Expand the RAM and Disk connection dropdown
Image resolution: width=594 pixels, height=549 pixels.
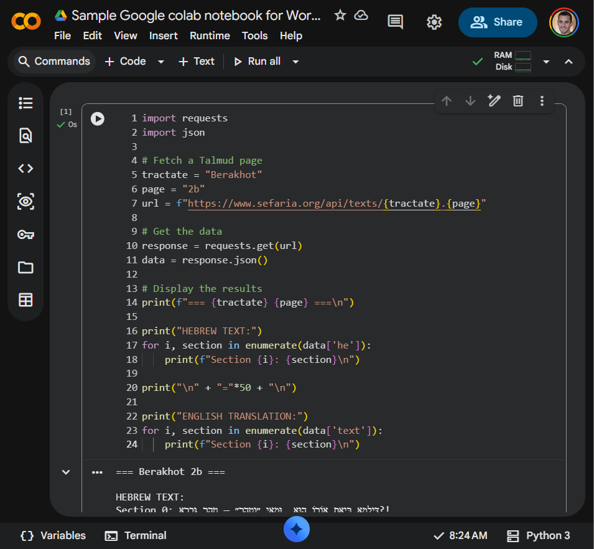click(546, 62)
